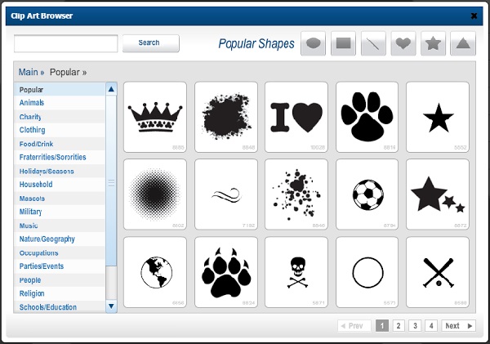The width and height of the screenshot is (490, 344).
Task: Select the rectangle popular shape
Action: click(344, 43)
